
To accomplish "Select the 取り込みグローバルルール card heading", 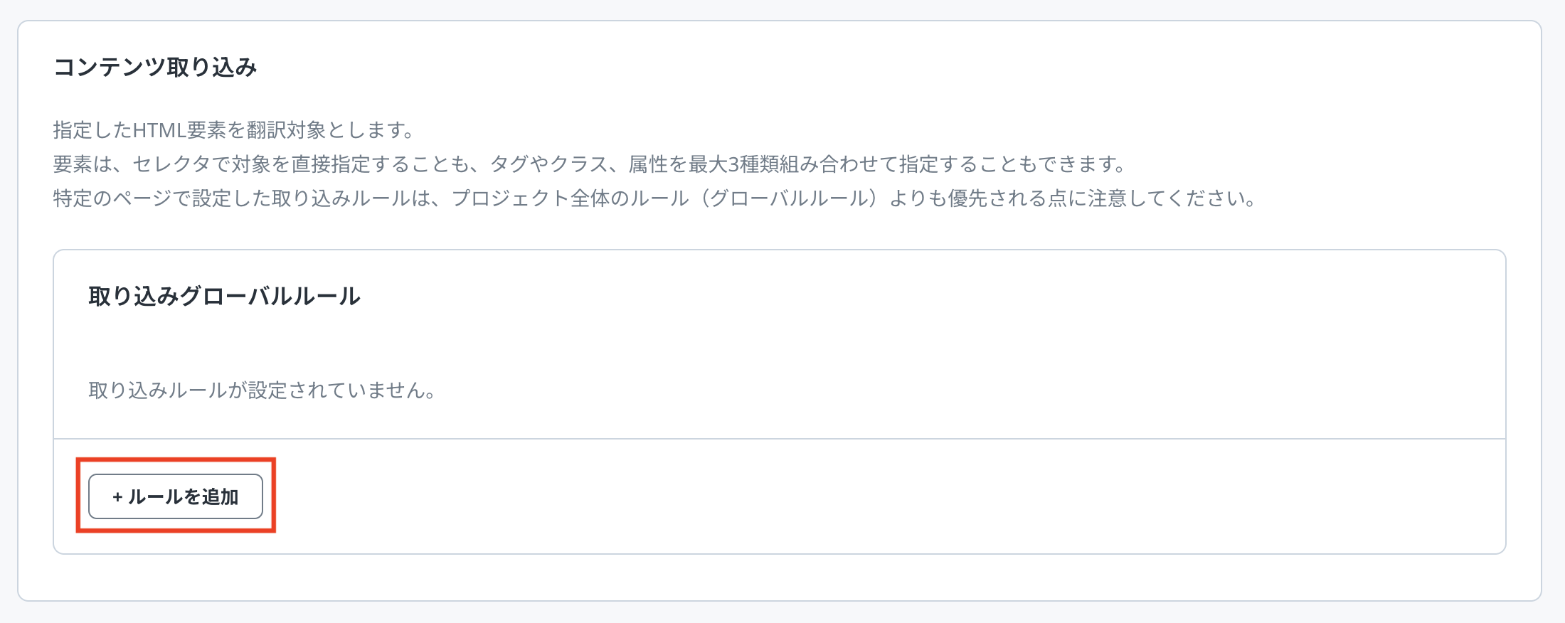I will [224, 296].
